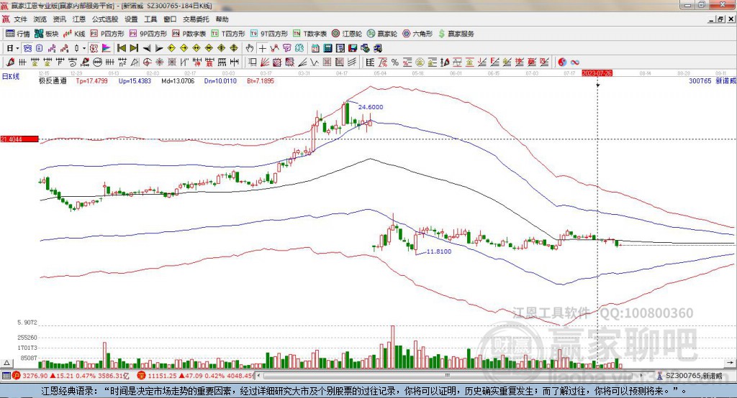This screenshot has height=398, width=737.
Task: Click the up-arrow button at chart bottom-left
Action: coord(6,363)
